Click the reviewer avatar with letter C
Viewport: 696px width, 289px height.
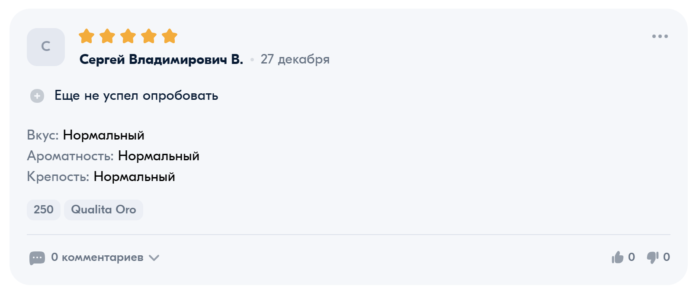[46, 47]
